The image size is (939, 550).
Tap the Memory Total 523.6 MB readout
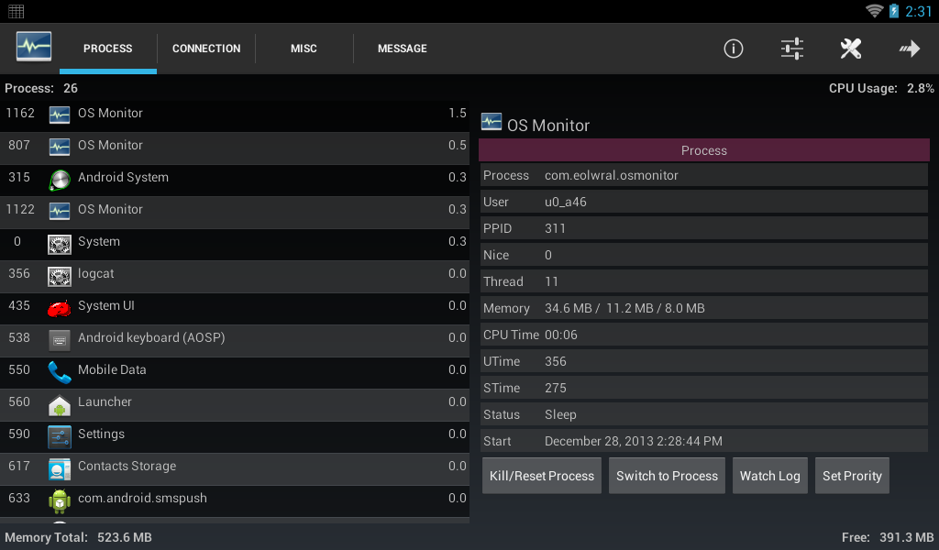tap(79, 537)
